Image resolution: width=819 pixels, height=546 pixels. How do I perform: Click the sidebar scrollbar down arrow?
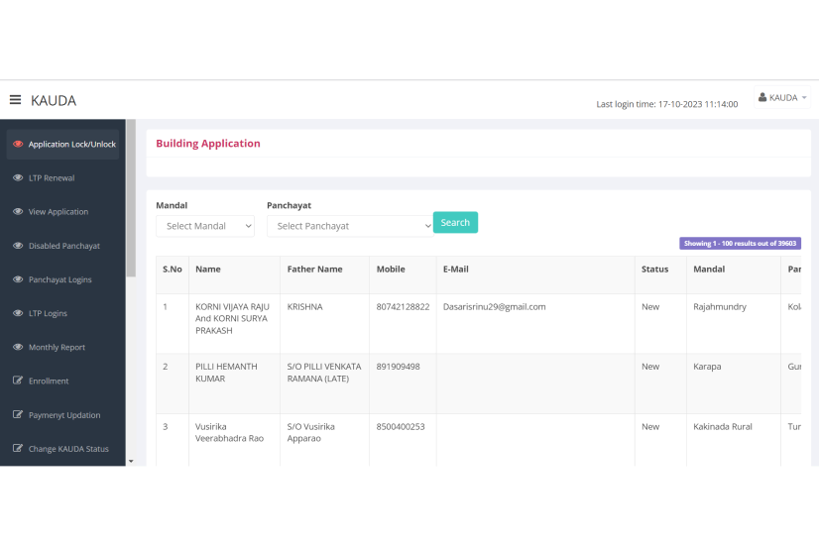coord(131,461)
